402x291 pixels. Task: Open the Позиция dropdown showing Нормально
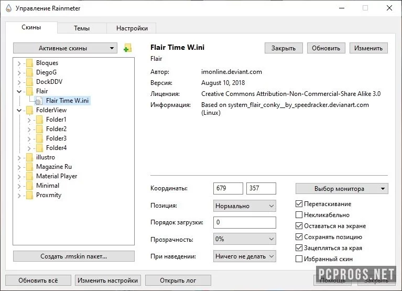click(245, 206)
